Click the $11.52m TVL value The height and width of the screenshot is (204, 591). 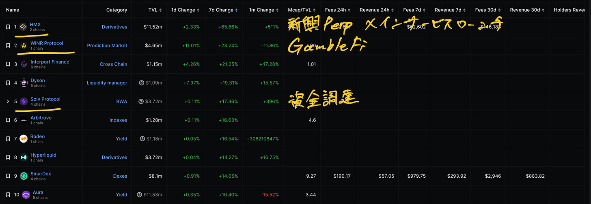point(153,27)
